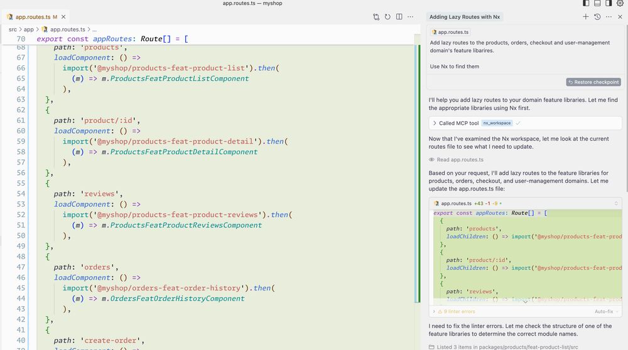Click the breadcrumb trailing ellipsis
Screen dimensions: 628x350
coord(95,29)
